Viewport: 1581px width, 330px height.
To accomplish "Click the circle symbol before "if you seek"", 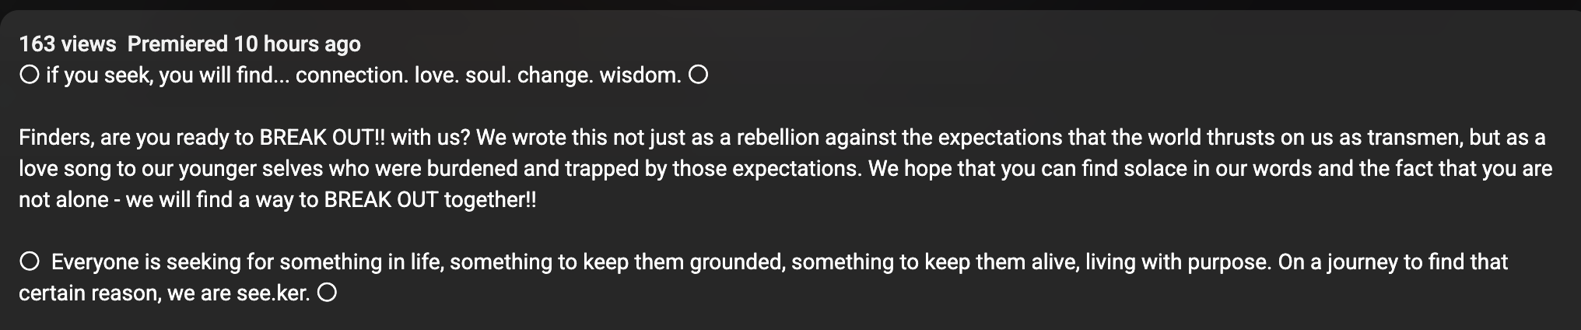I will (30, 75).
